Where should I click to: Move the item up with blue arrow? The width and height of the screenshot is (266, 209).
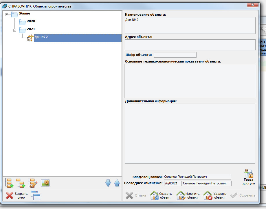[117, 183]
